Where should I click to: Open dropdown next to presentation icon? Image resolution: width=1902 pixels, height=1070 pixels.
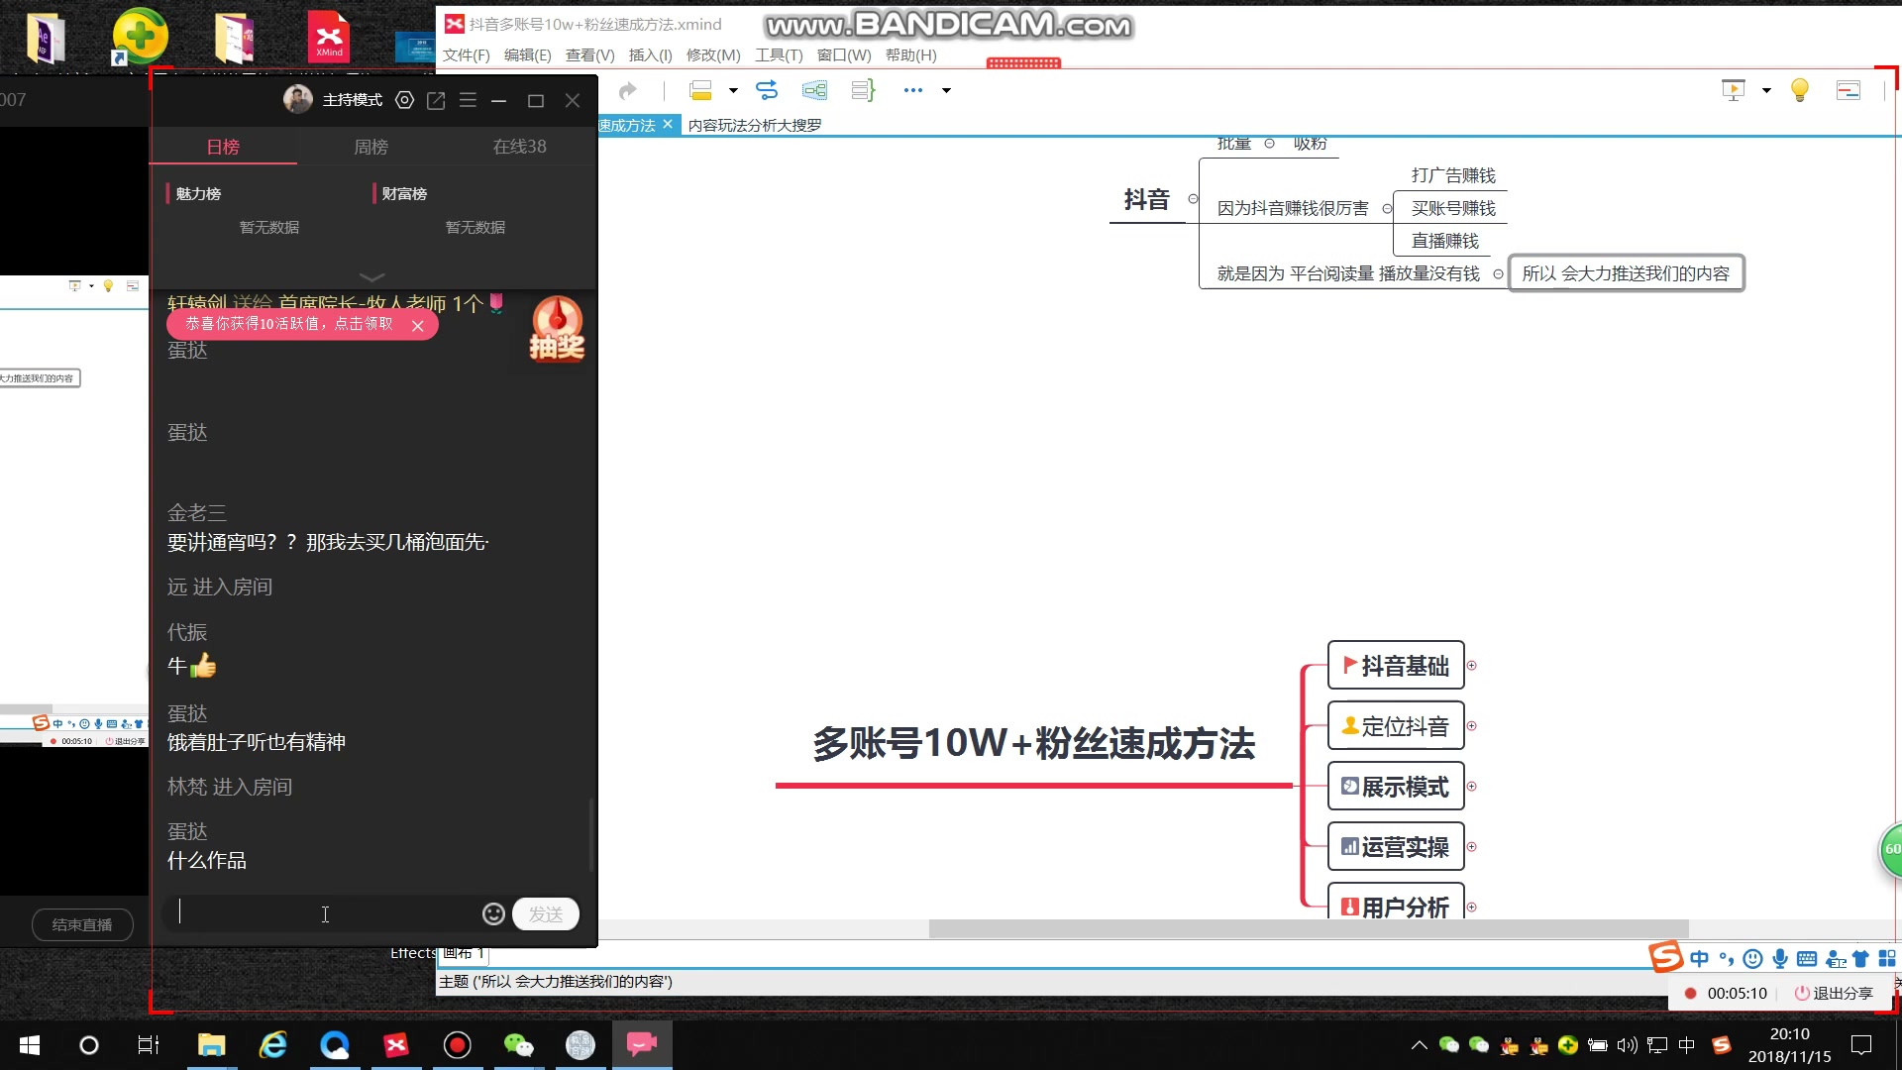(x=1766, y=90)
